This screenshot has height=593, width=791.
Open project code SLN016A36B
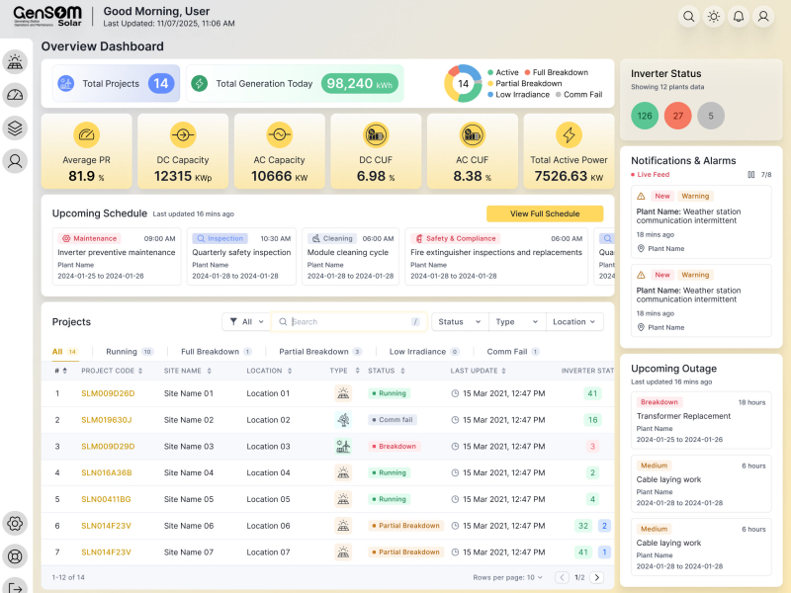click(x=107, y=472)
